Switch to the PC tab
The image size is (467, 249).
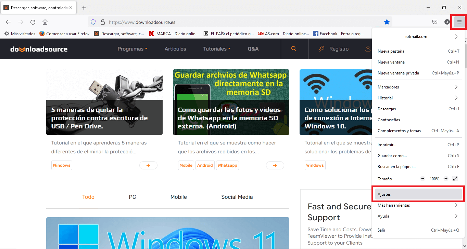coord(132,197)
